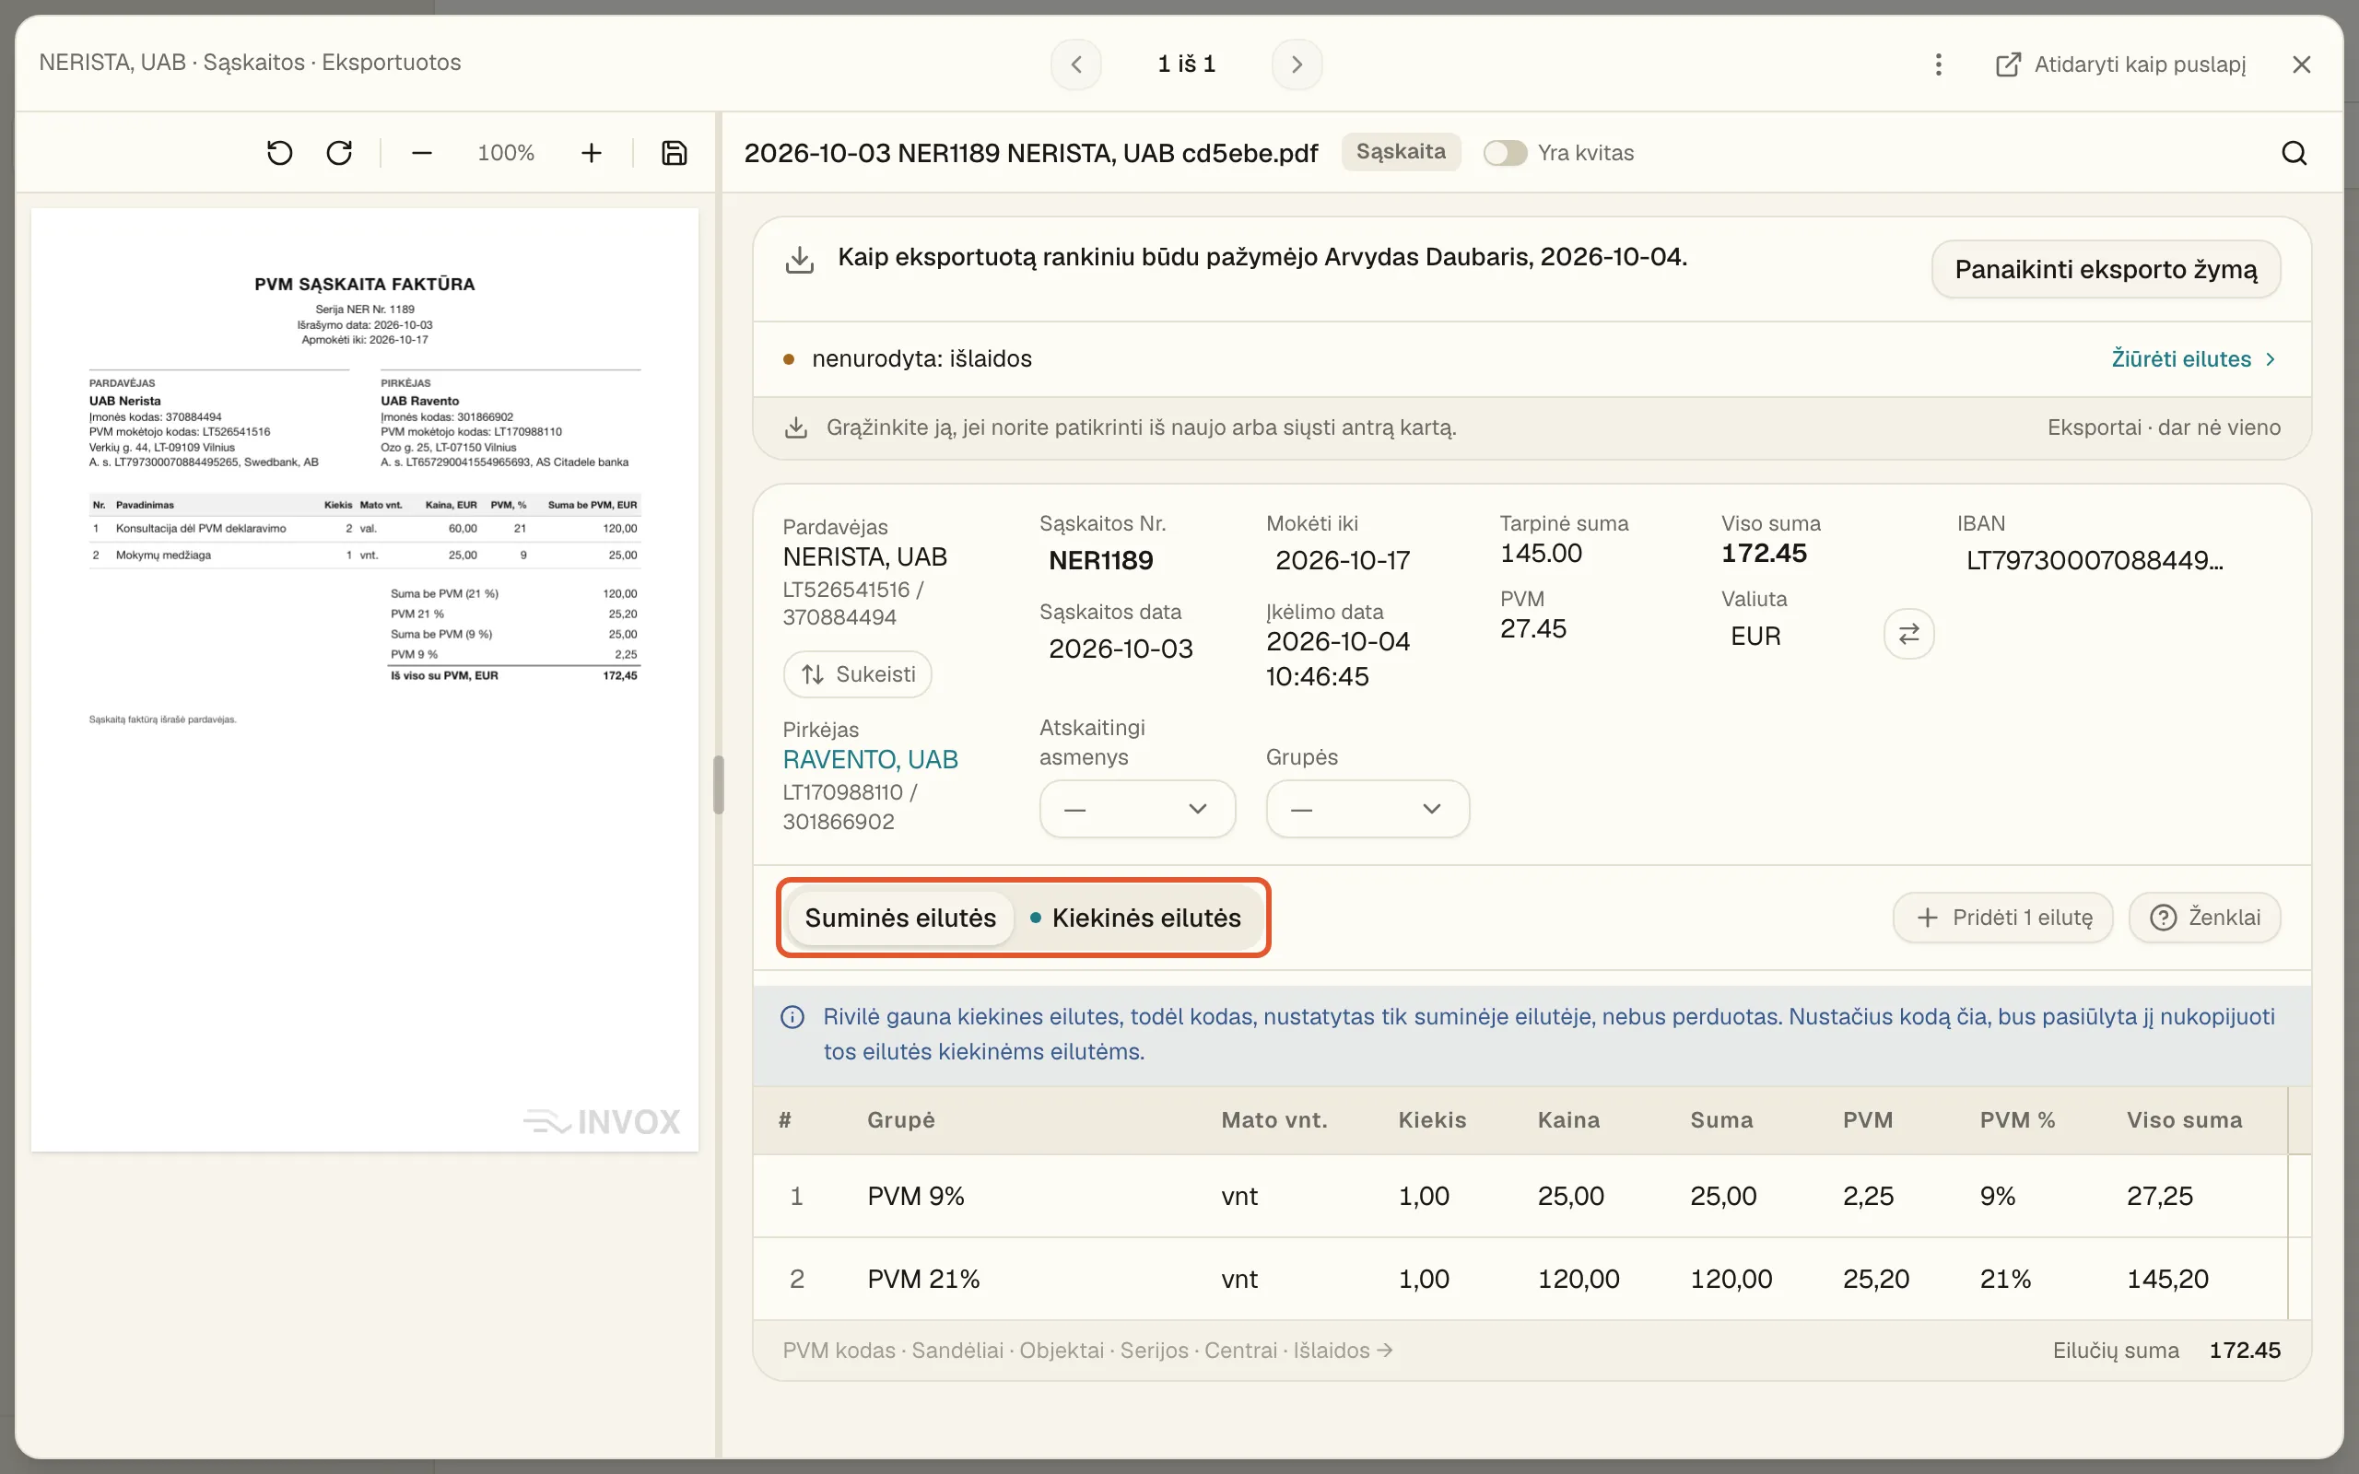This screenshot has height=1474, width=2359.
Task: Close the invoice dialog
Action: point(2302,64)
